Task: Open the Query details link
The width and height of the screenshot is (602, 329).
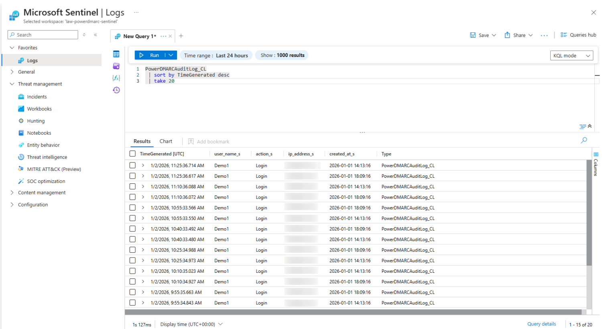Action: pos(542,324)
